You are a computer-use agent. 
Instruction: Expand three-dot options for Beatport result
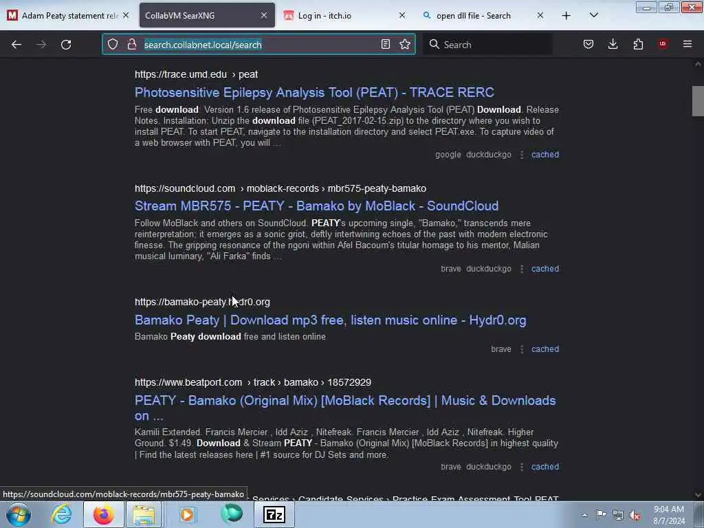pos(522,467)
